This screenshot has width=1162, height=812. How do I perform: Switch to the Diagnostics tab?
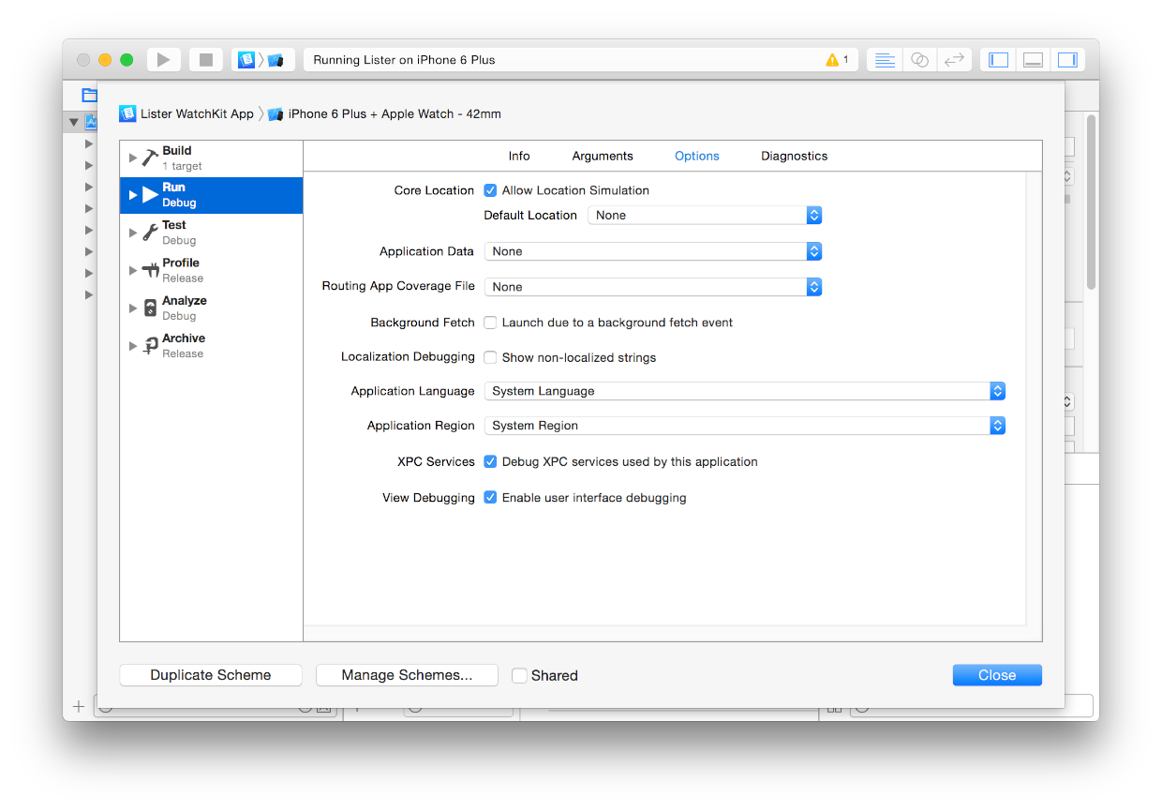[794, 157]
